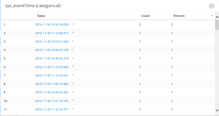Sort by the Value column header

point(41,16)
